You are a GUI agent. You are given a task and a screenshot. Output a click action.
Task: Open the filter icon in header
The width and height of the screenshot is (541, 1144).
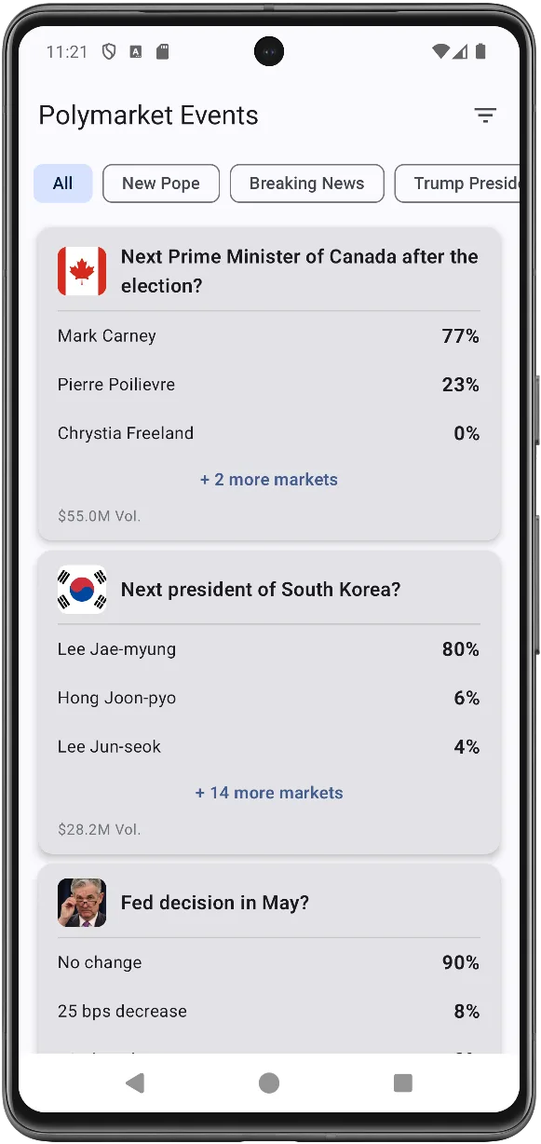click(x=485, y=116)
